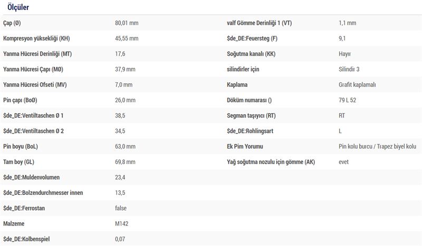This screenshot has height=246, width=422.
Task: Click the Ventiltaschen Ø 1 value 38,5
Action: pyautogui.click(x=120, y=115)
